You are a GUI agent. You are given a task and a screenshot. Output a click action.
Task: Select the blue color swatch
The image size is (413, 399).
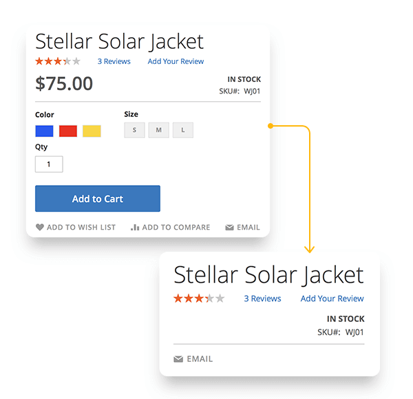pos(44,131)
